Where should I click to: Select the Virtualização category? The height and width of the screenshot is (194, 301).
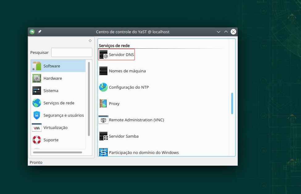pyautogui.click(x=55, y=128)
